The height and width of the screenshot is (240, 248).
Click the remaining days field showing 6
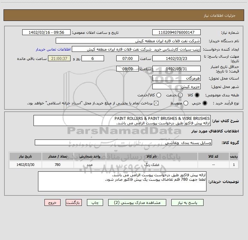click(93, 59)
